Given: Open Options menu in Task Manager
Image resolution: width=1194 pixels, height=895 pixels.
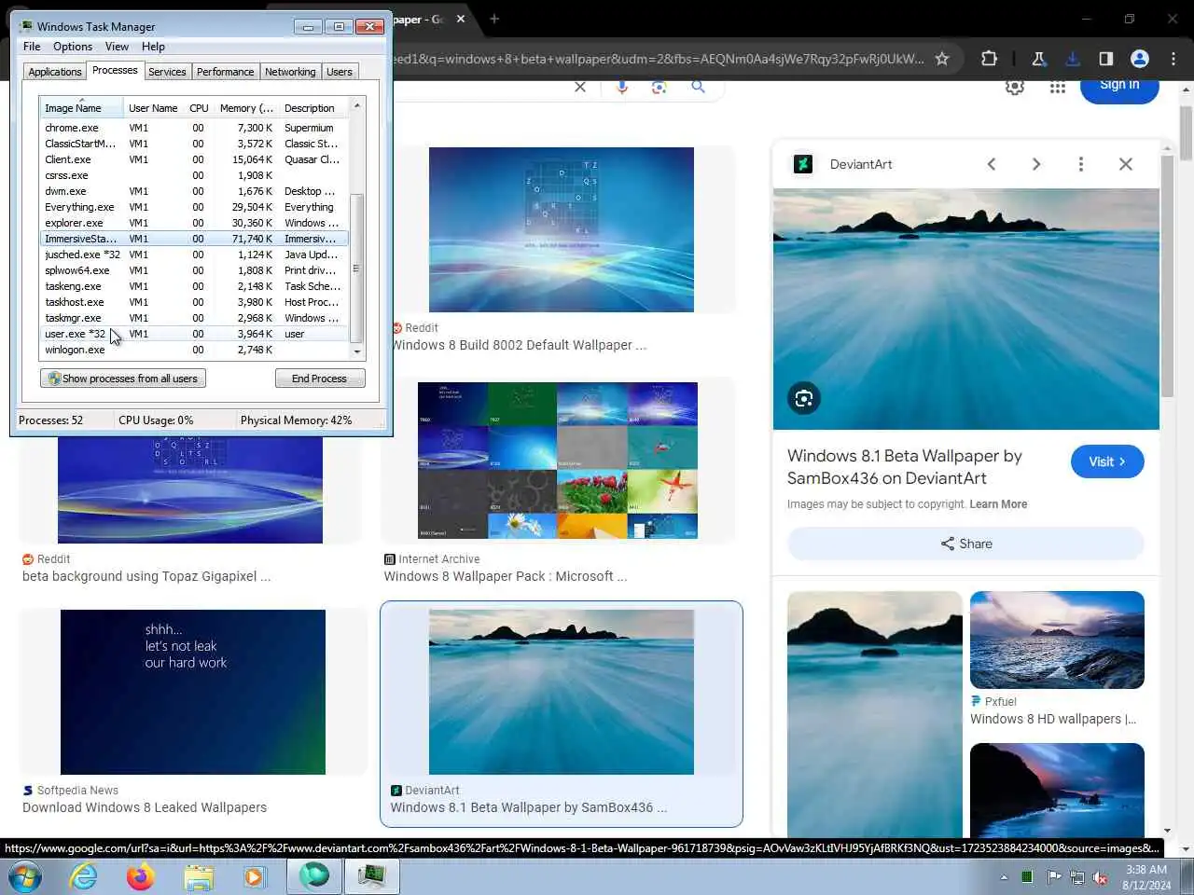Looking at the screenshot, I should tap(73, 47).
